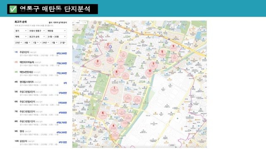
Task: Open the 최고가 순위 sort dropdown
Action: click(x=37, y=37)
